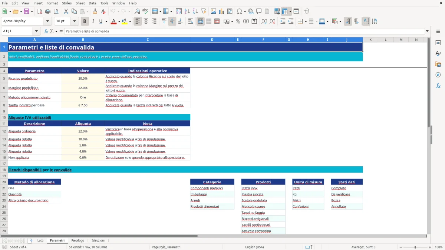Switch to the Lotti sheet tab
Image resolution: width=445 pixels, height=250 pixels.
click(40, 240)
